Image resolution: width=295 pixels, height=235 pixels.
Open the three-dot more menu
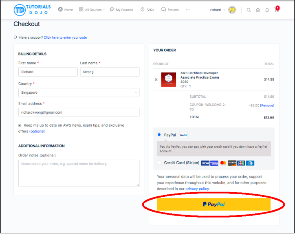click(188, 10)
